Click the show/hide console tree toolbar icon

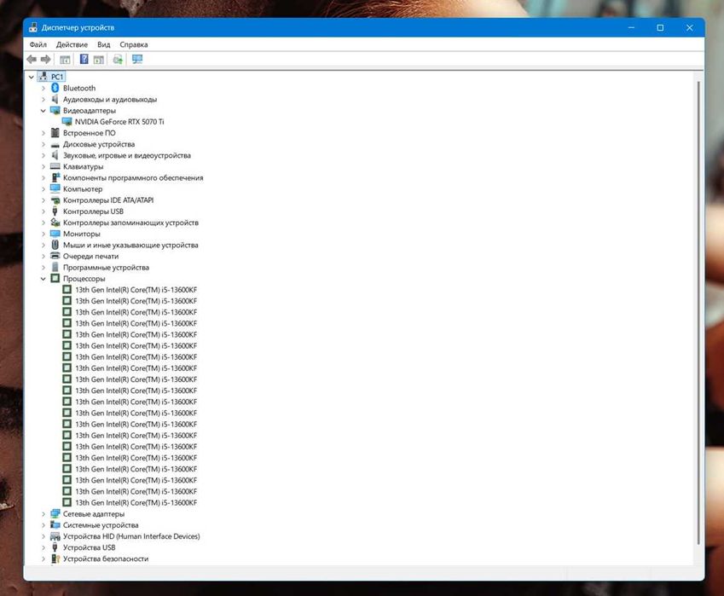pos(65,59)
